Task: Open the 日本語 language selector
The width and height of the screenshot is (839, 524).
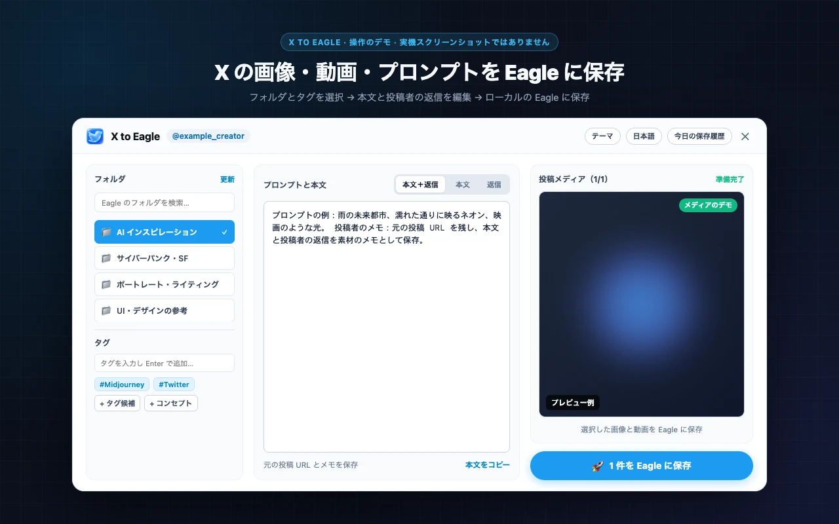Action: click(x=644, y=136)
